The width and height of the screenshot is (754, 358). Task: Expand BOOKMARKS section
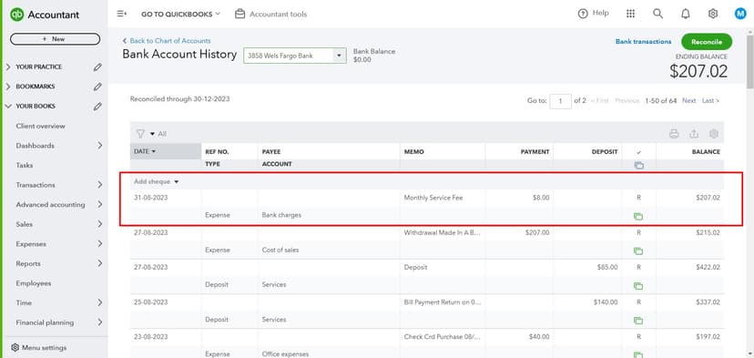[7, 87]
